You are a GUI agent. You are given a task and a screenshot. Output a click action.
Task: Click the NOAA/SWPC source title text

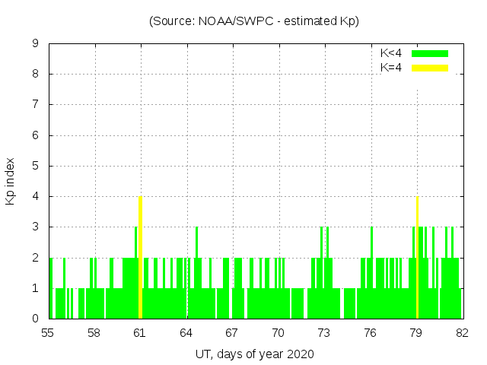[x=253, y=21]
